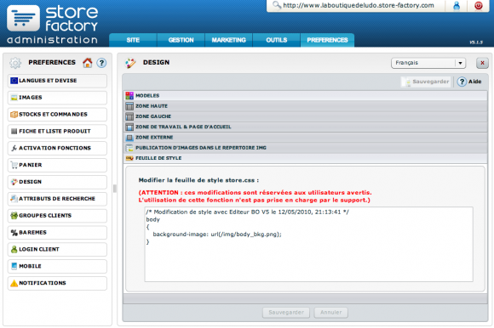494x328 pixels.
Task: Click the icon of Zone Externe row
Action: 129,138
